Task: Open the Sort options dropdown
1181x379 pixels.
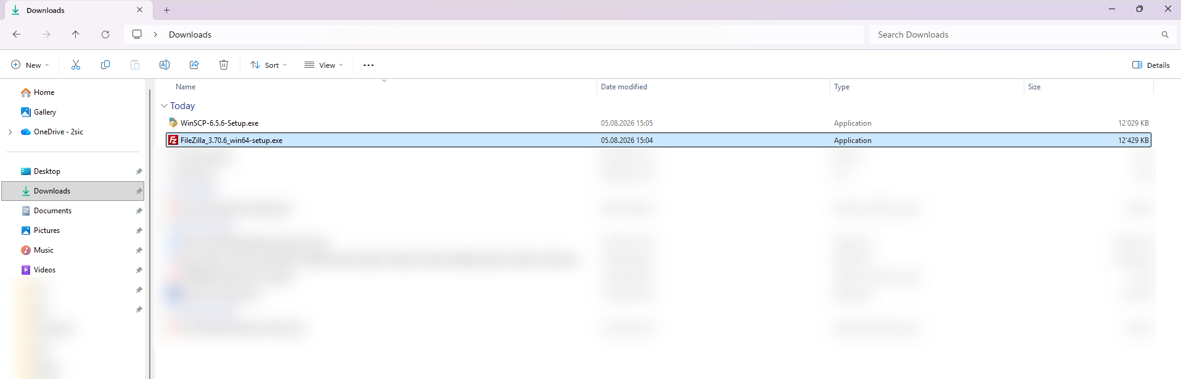Action: [269, 65]
